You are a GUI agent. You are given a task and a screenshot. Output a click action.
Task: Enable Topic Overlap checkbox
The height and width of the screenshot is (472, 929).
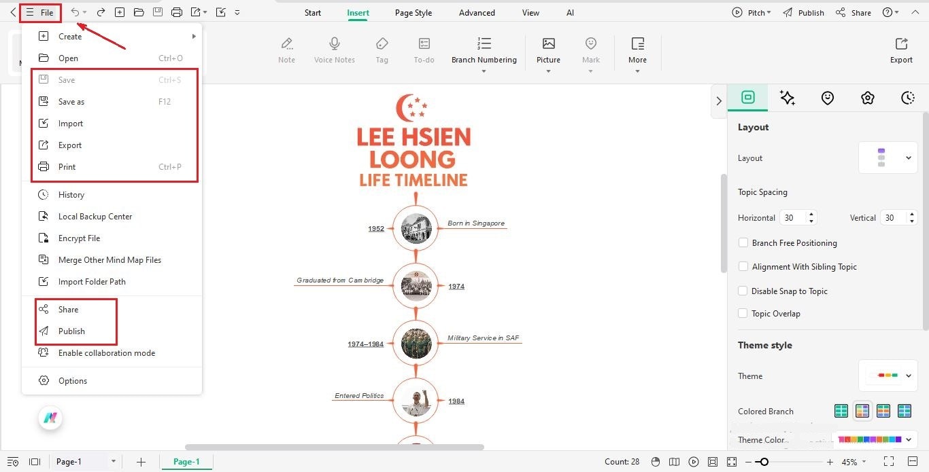(x=744, y=313)
